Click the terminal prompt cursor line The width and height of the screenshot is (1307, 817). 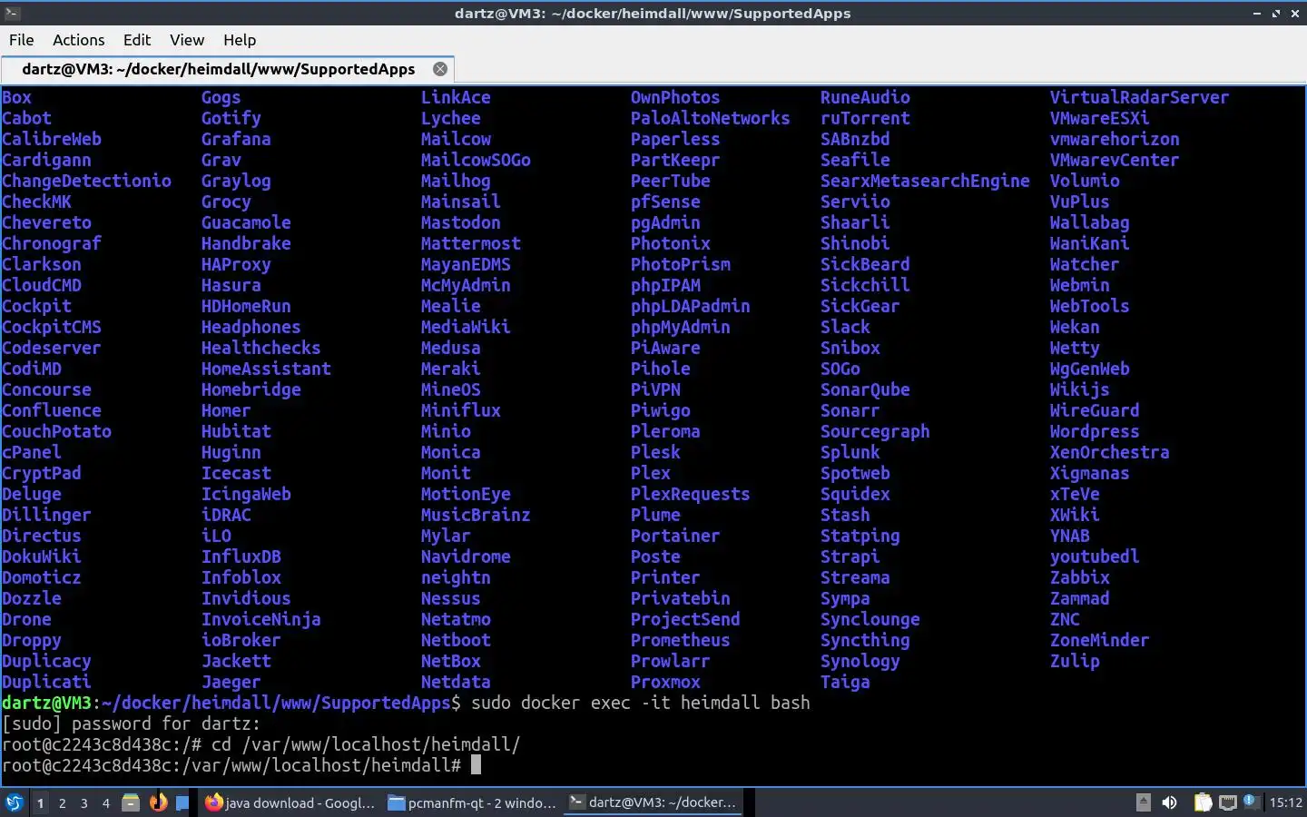[x=241, y=765]
